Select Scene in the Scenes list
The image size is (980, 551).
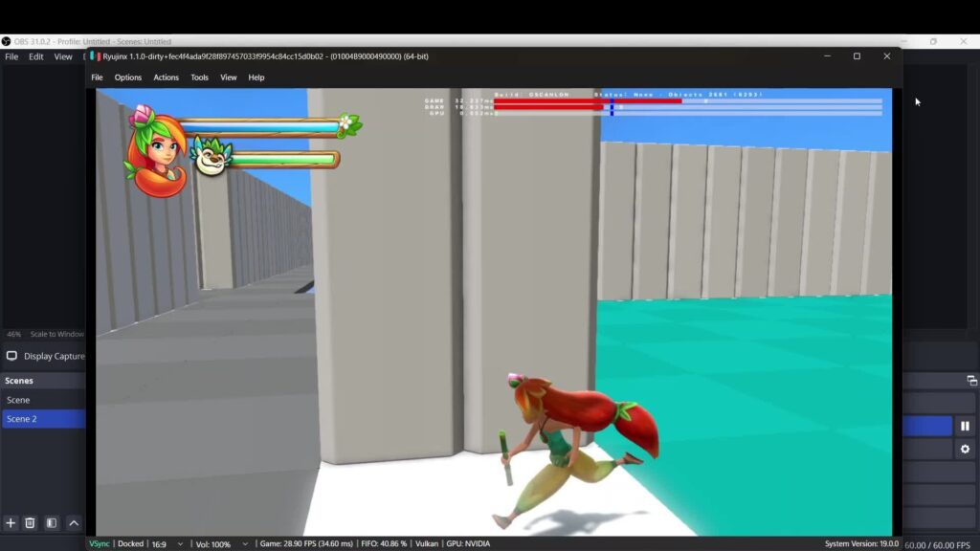(19, 400)
